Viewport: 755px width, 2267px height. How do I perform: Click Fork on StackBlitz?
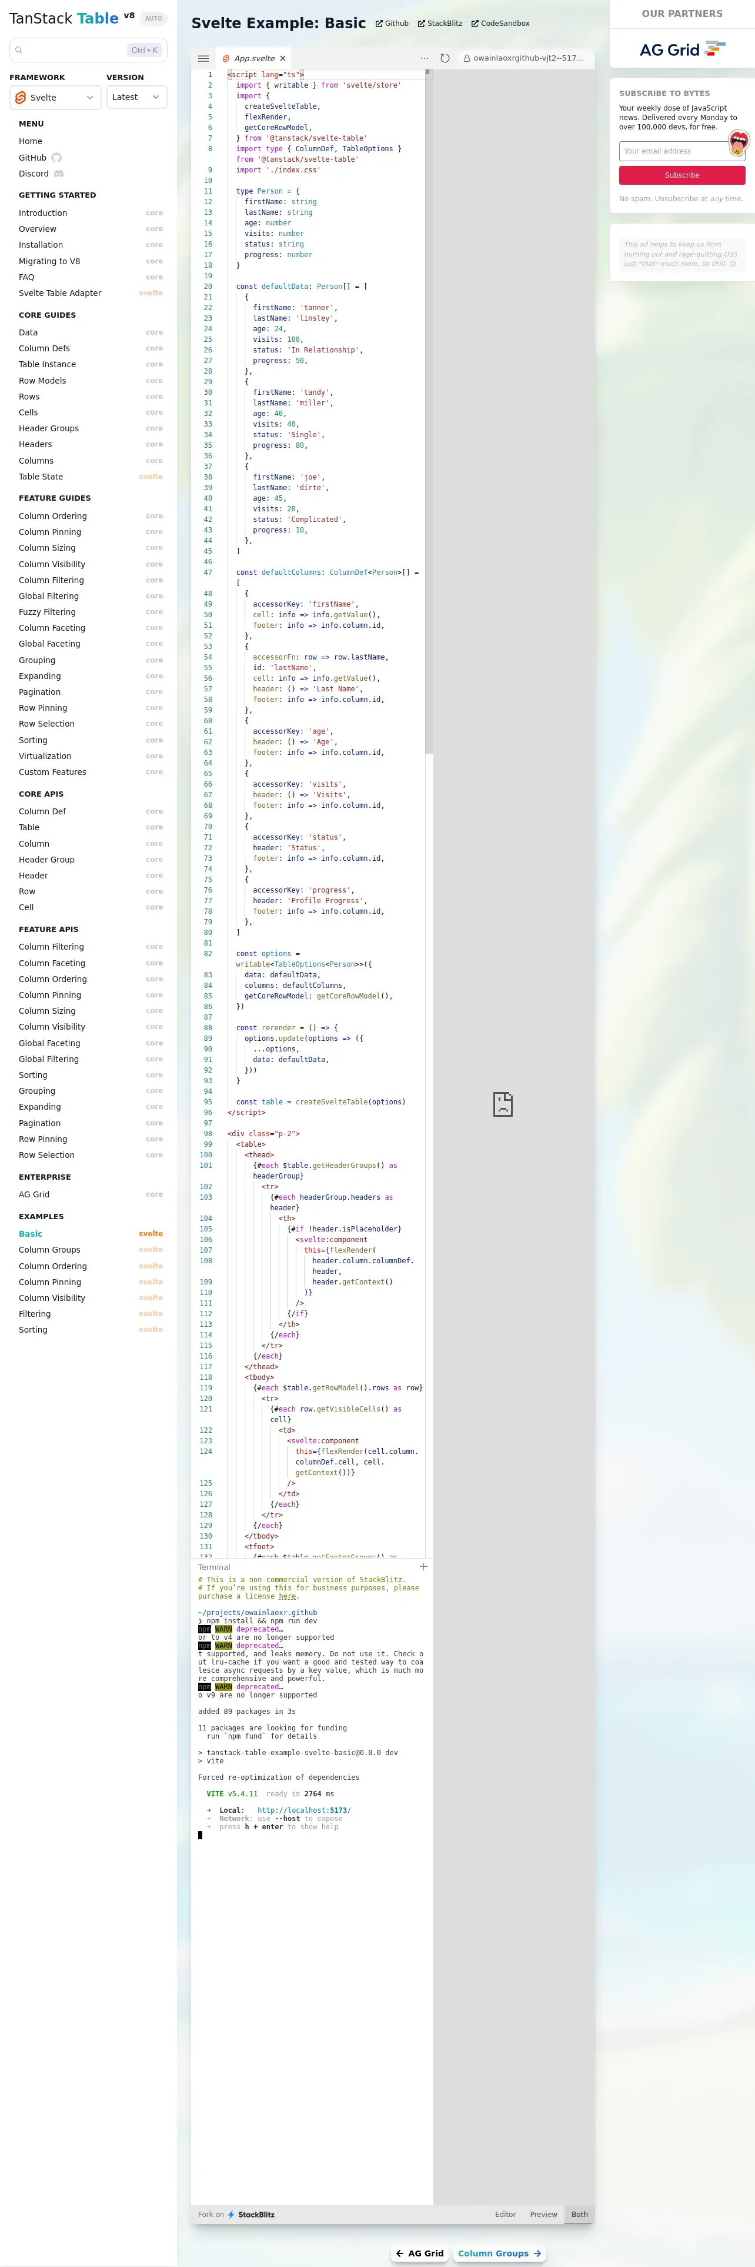[236, 2215]
